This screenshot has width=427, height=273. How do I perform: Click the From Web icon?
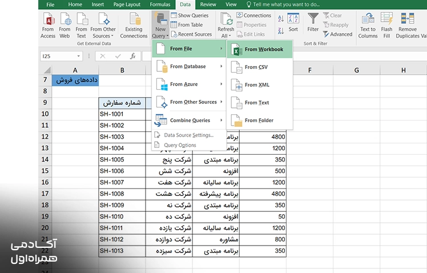[x=65, y=26]
